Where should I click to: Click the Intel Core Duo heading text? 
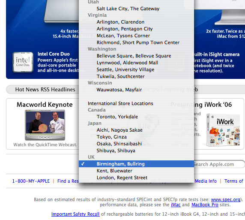[54, 54]
